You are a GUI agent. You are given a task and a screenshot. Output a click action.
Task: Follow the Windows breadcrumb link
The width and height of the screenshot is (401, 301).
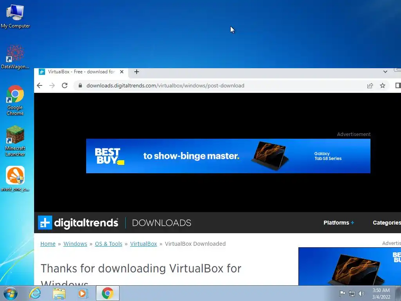coord(75,244)
